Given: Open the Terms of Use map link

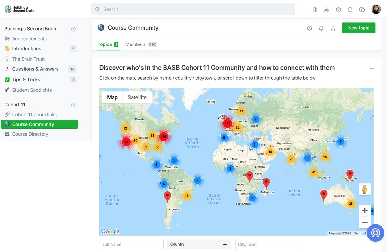Looking at the screenshot, I should click(360, 233).
